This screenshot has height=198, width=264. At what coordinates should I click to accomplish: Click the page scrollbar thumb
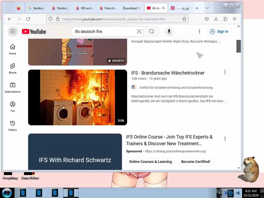238,46
